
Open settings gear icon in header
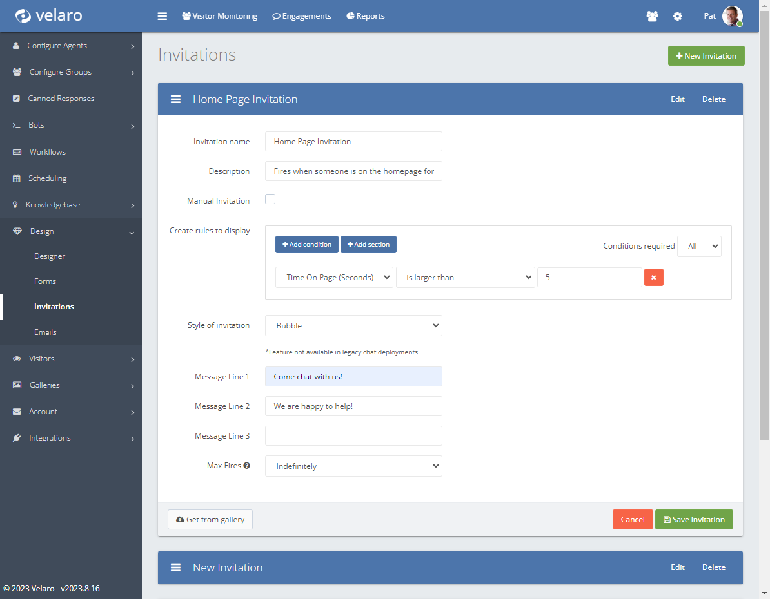pyautogui.click(x=677, y=16)
